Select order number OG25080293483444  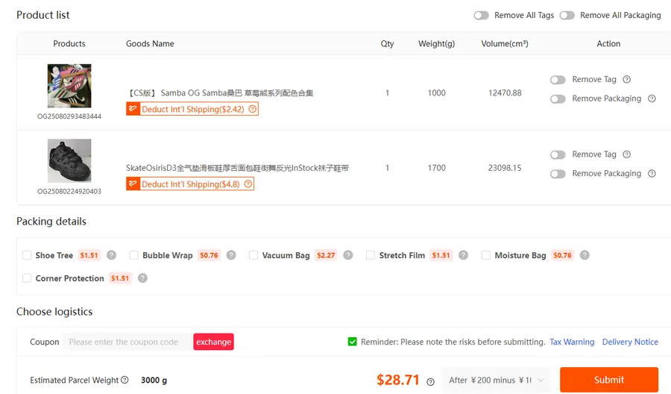click(69, 116)
